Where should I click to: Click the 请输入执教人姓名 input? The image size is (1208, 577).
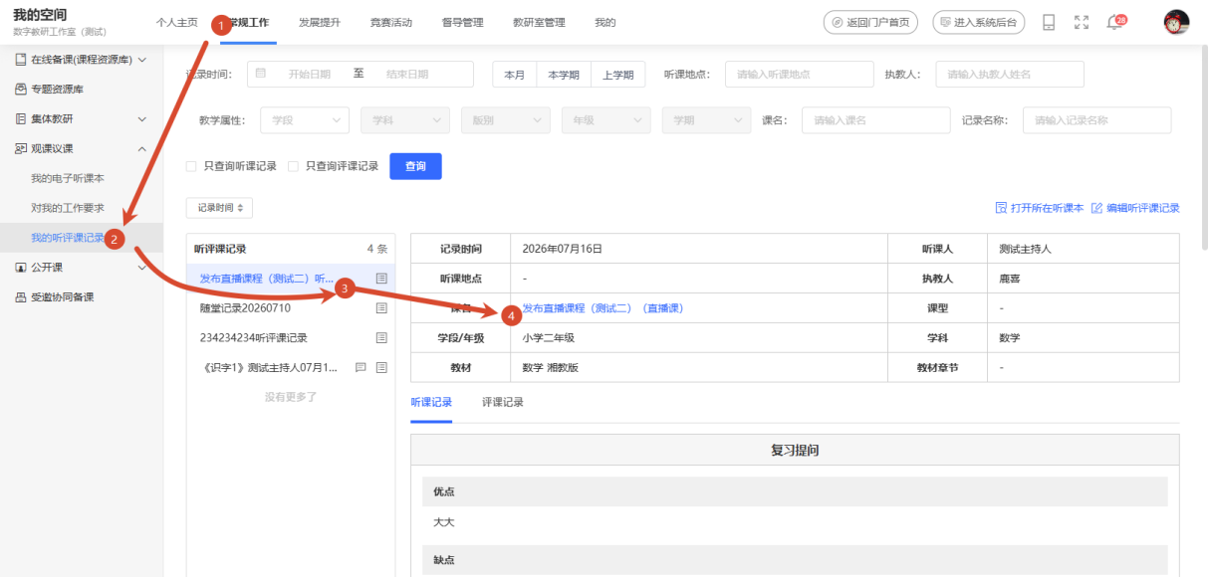[1010, 75]
